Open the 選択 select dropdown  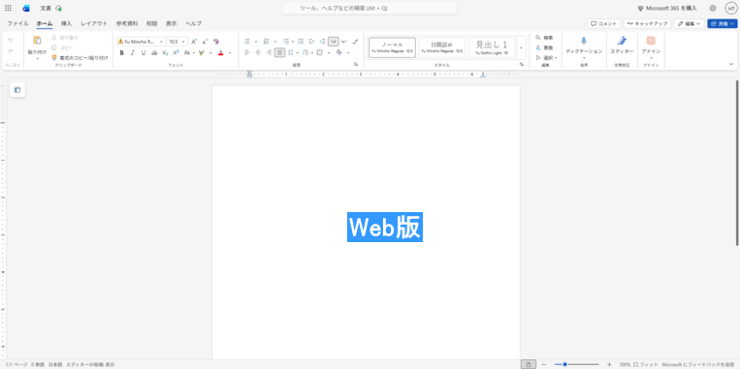546,57
